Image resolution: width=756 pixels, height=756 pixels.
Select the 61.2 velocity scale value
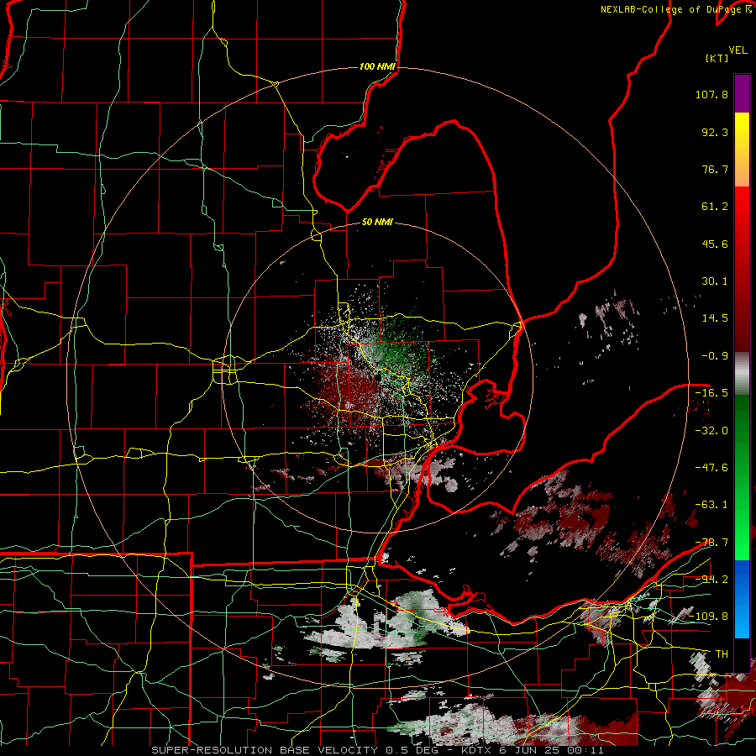715,207
